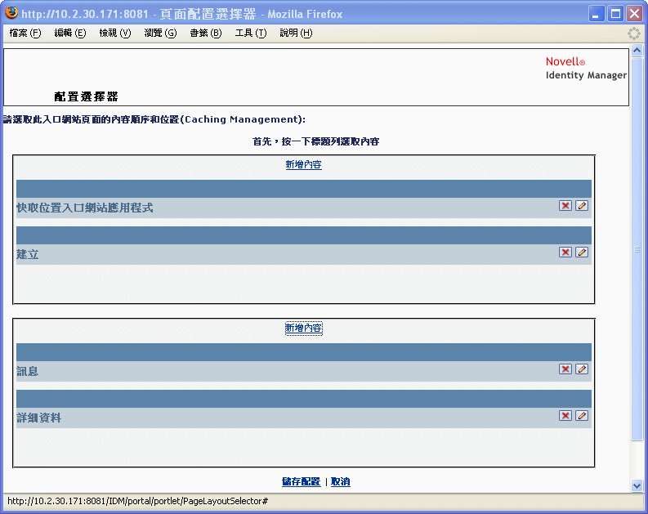The image size is (648, 514).
Task: Edit the 詳細資料 portlet with pencil icon
Action: click(582, 416)
